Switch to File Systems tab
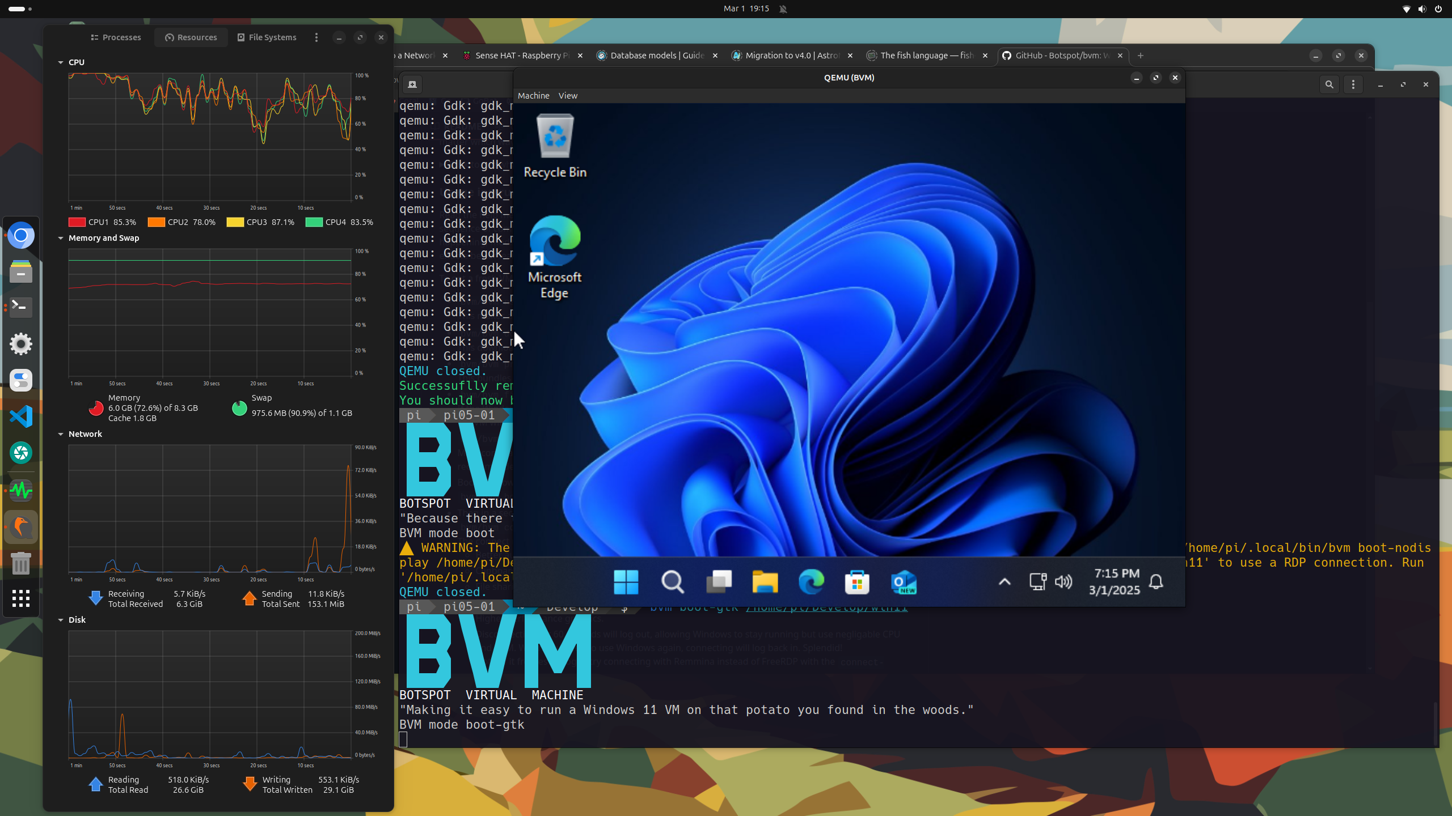 267,37
